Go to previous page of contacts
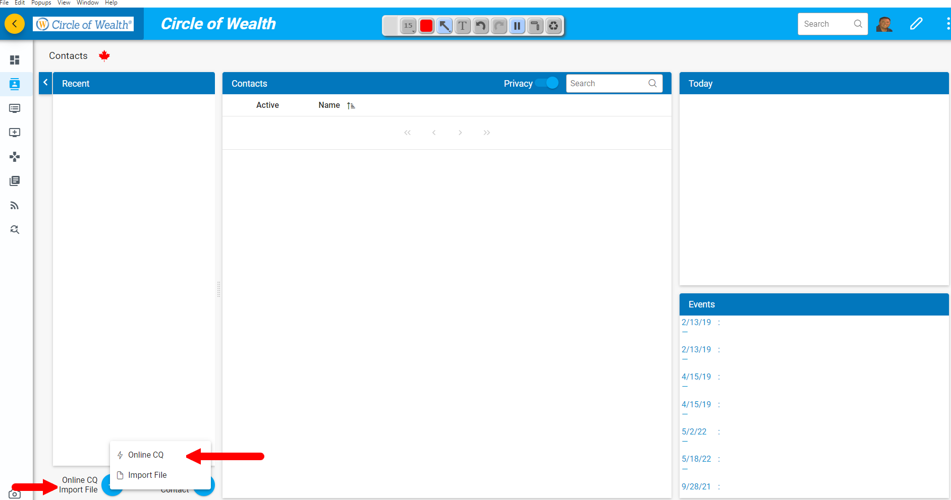 point(434,133)
